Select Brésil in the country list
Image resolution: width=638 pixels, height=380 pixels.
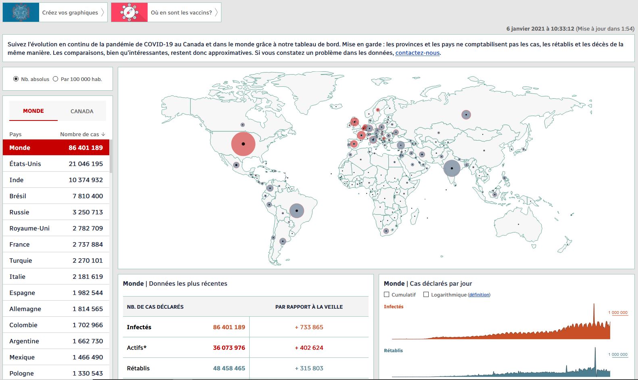click(56, 196)
